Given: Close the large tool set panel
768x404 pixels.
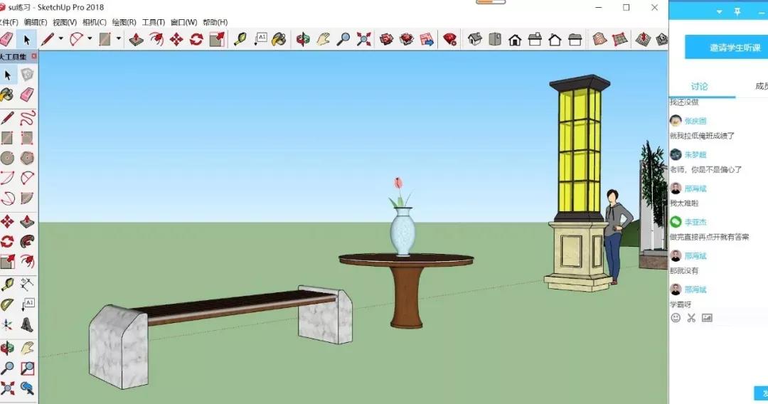Looking at the screenshot, I should (x=33, y=56).
